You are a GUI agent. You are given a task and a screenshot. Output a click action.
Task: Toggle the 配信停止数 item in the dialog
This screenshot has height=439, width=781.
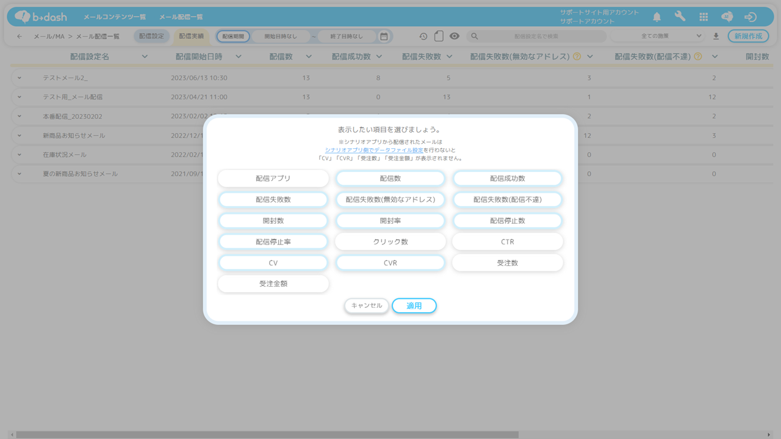508,221
